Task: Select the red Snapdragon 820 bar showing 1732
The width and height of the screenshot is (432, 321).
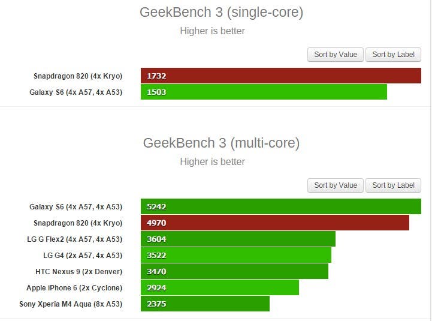Action: point(280,76)
